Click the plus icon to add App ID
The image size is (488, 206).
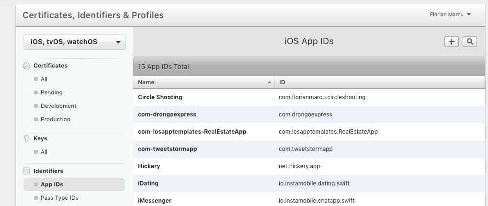(451, 42)
